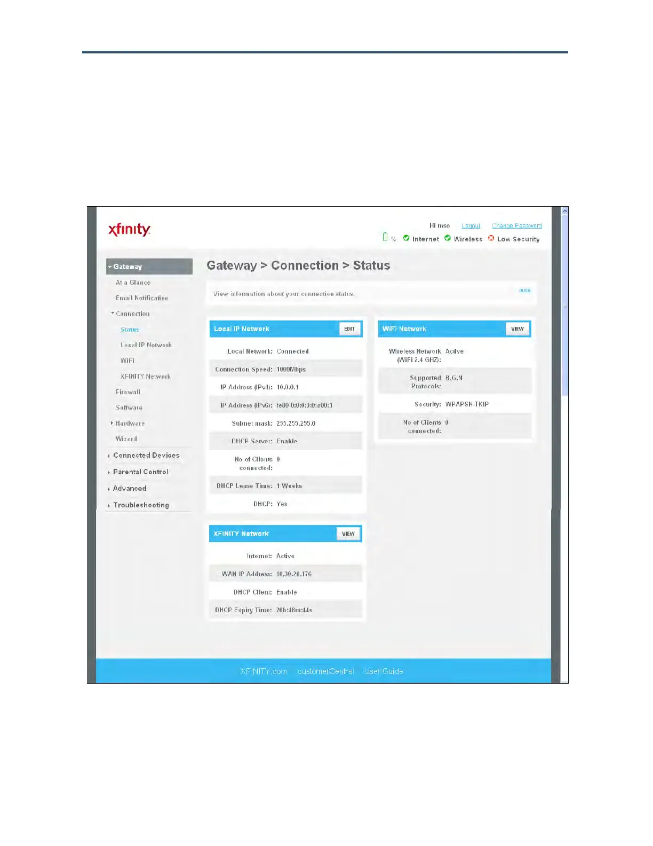Click the Logout link
Screen dimensions: 653x846
pyautogui.click(x=471, y=226)
